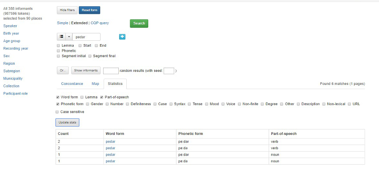Click the blue plus add-token icon
Image resolution: width=379 pixels, height=195 pixels.
pyautogui.click(x=122, y=37)
